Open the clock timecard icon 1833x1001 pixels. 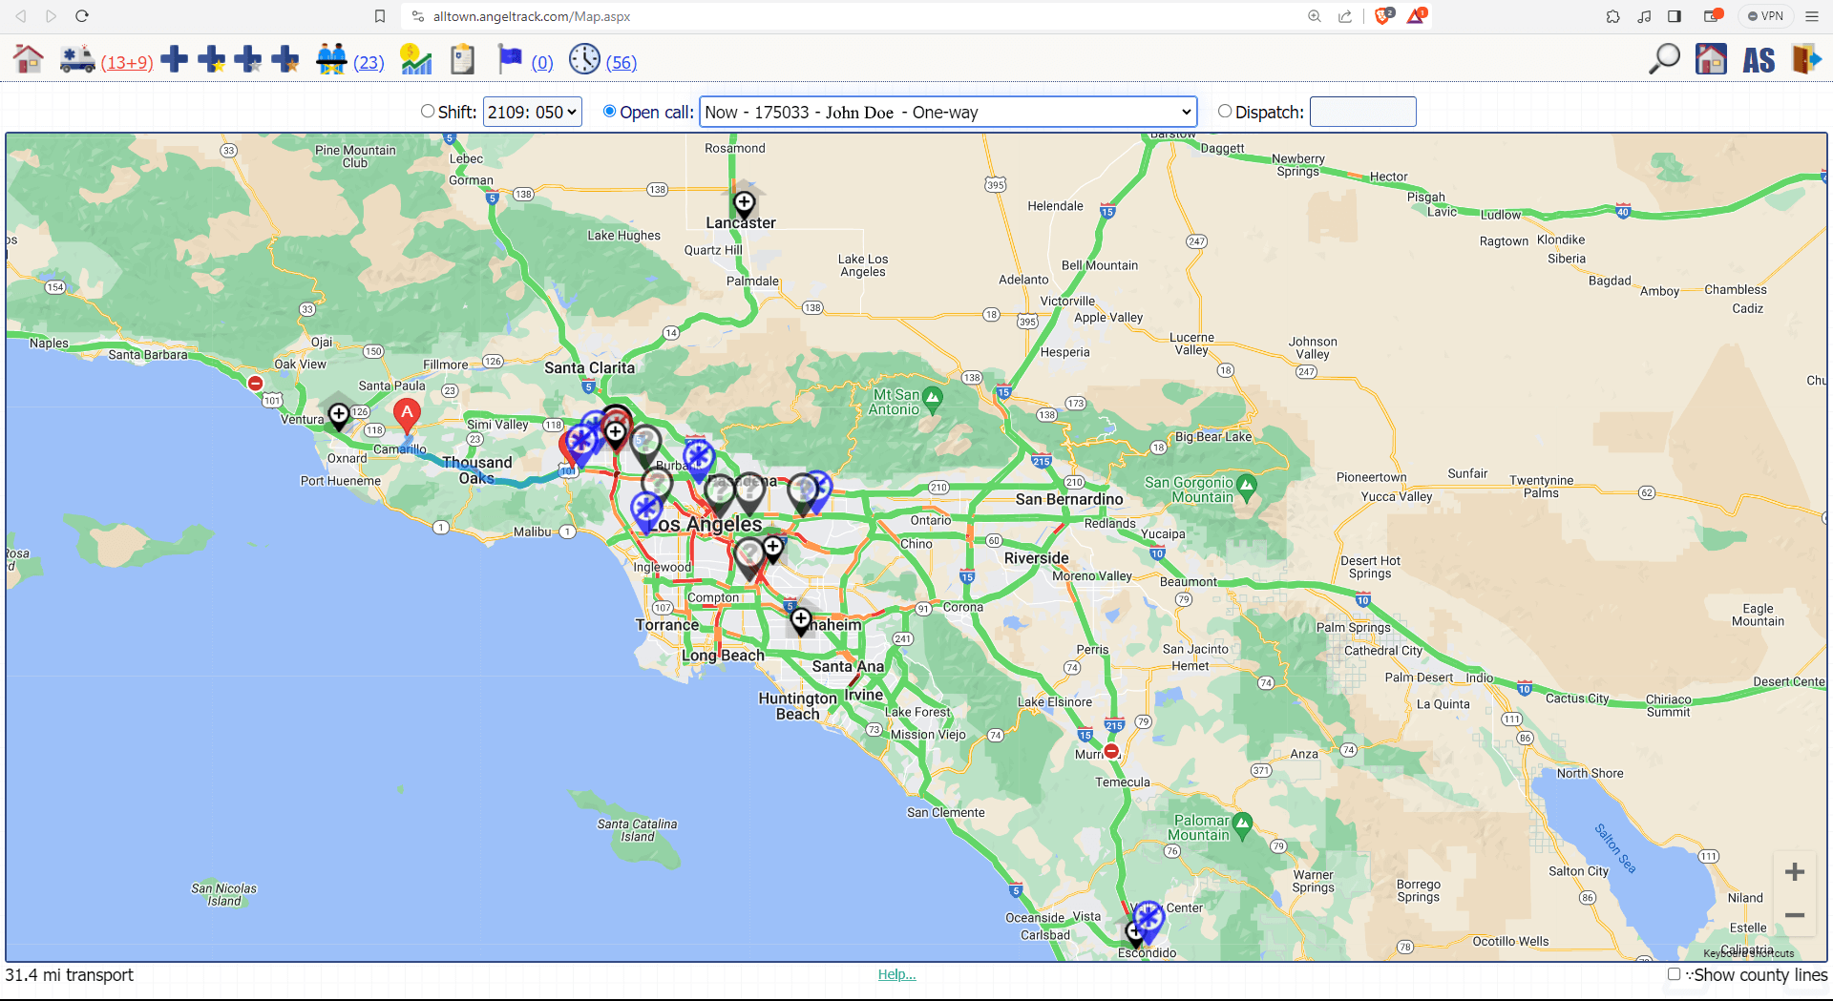tap(584, 59)
